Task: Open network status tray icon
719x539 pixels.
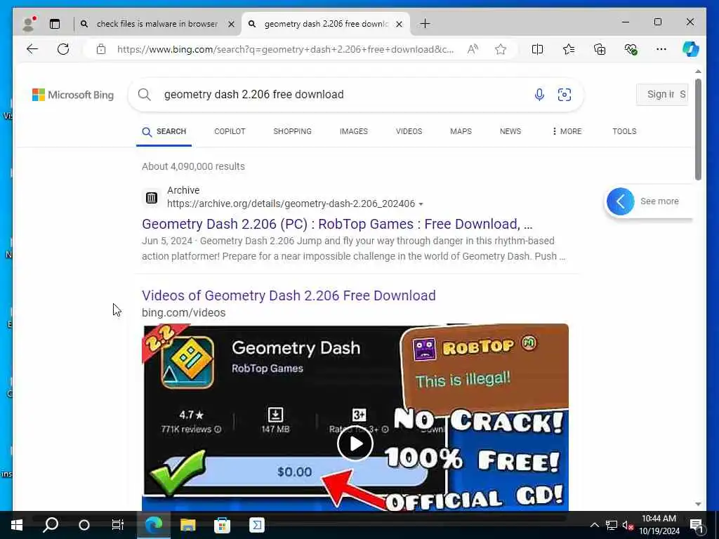Action: coord(612,525)
